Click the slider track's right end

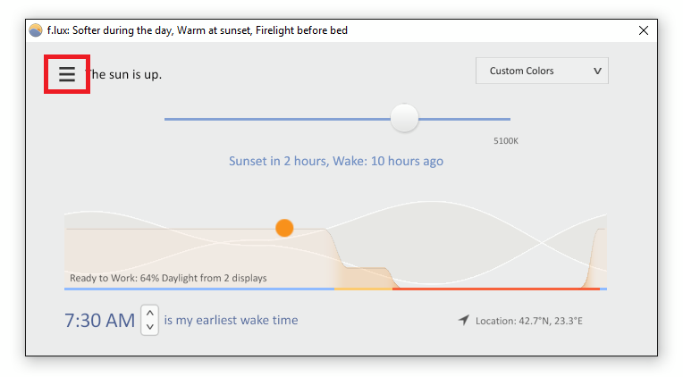coord(506,119)
